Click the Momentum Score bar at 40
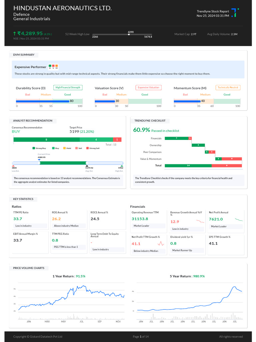The image size is (256, 342). [x=187, y=101]
